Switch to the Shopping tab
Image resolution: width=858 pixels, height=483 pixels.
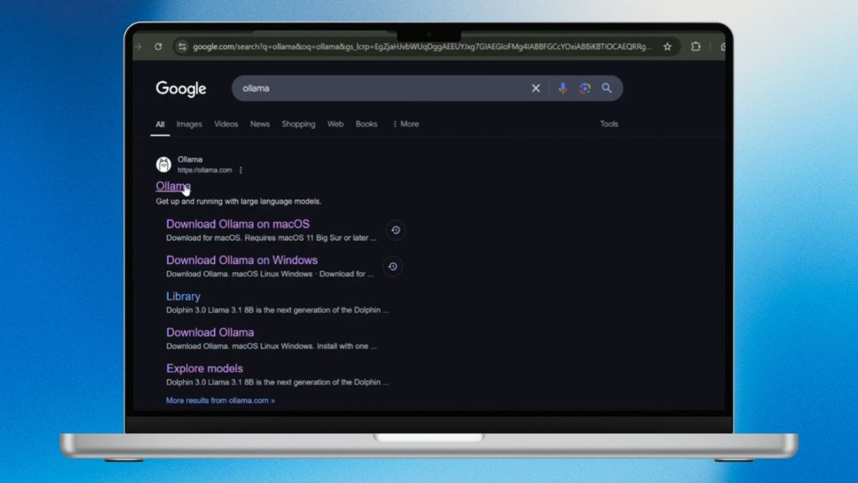(298, 124)
